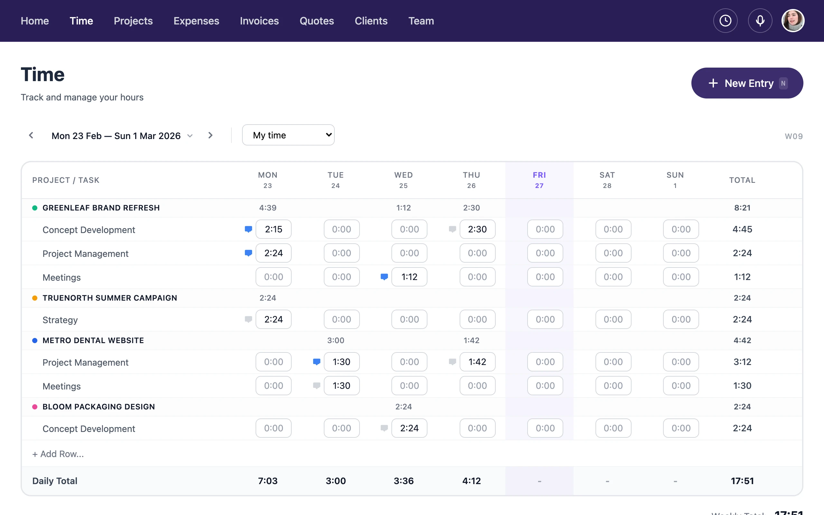The image size is (824, 515).
Task: View comment on Monday's Concept Development entry
Action: (248, 229)
